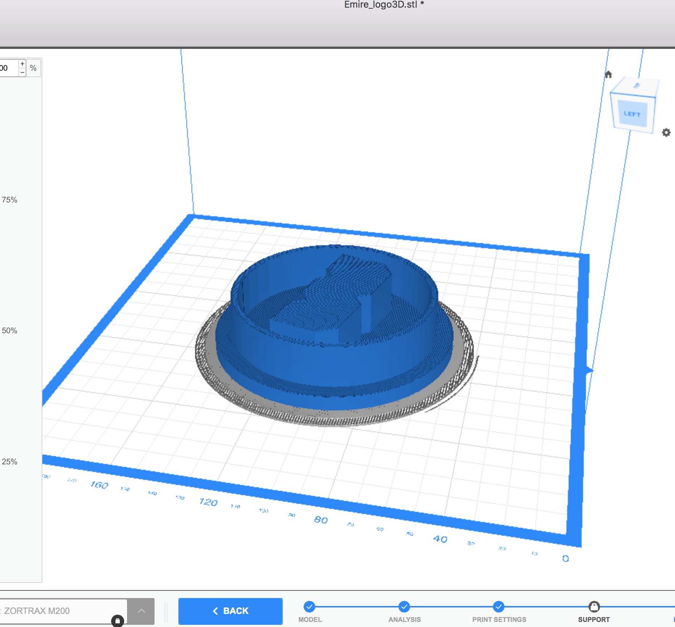Open the view settings gear icon
The width and height of the screenshot is (675, 627).
click(x=666, y=133)
